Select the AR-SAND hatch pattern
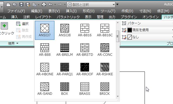Screen dimensions: 173x104 click(45, 89)
